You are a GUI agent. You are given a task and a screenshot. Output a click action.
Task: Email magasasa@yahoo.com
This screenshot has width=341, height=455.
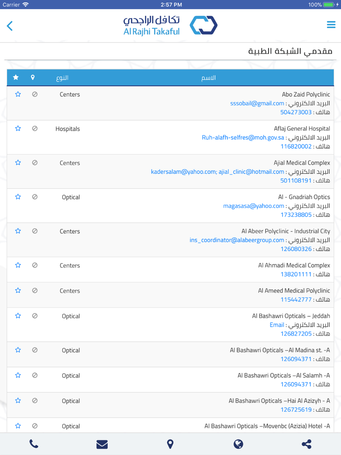point(254,206)
